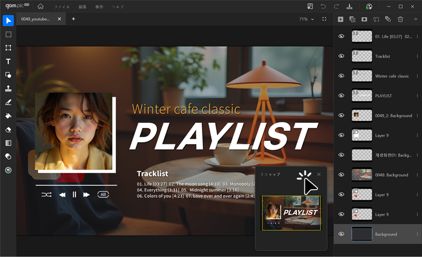
Task: Pick the Stamp tool
Action: [8, 88]
